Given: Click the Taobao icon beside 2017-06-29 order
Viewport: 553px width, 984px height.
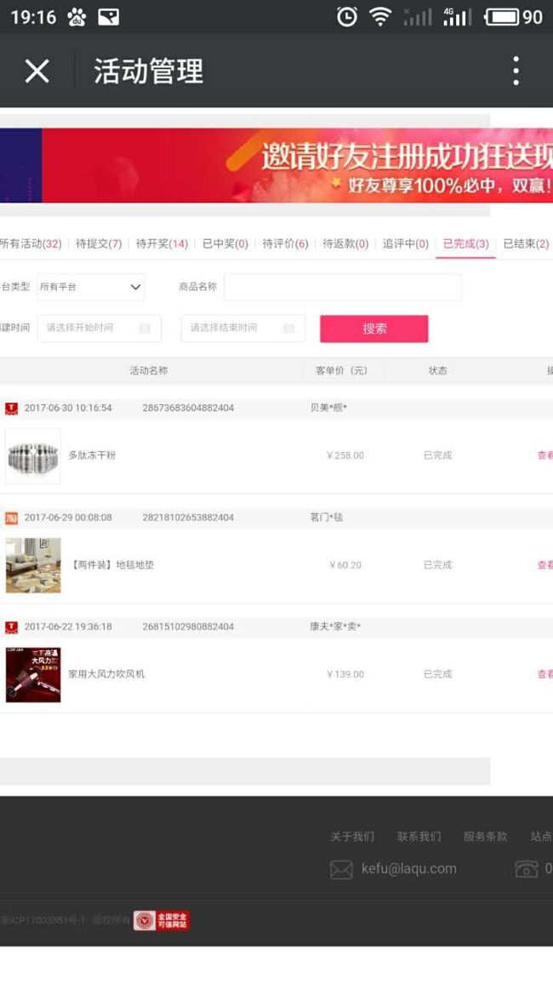Looking at the screenshot, I should 11,518.
